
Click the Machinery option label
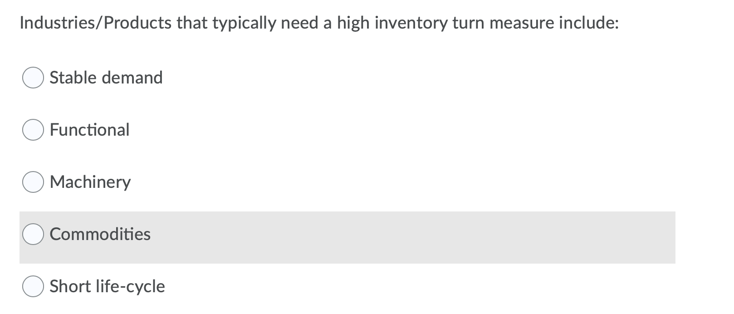[90, 183]
